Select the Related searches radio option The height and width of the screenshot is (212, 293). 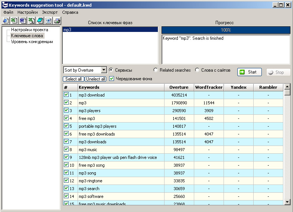[x=156, y=70]
